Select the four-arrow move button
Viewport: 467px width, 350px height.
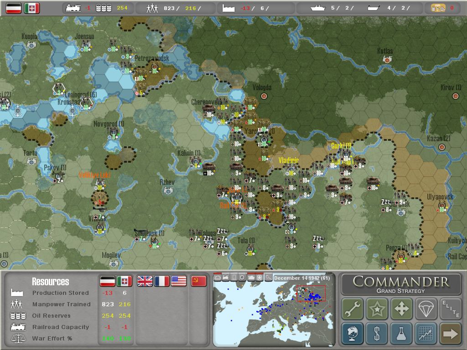pyautogui.click(x=401, y=309)
